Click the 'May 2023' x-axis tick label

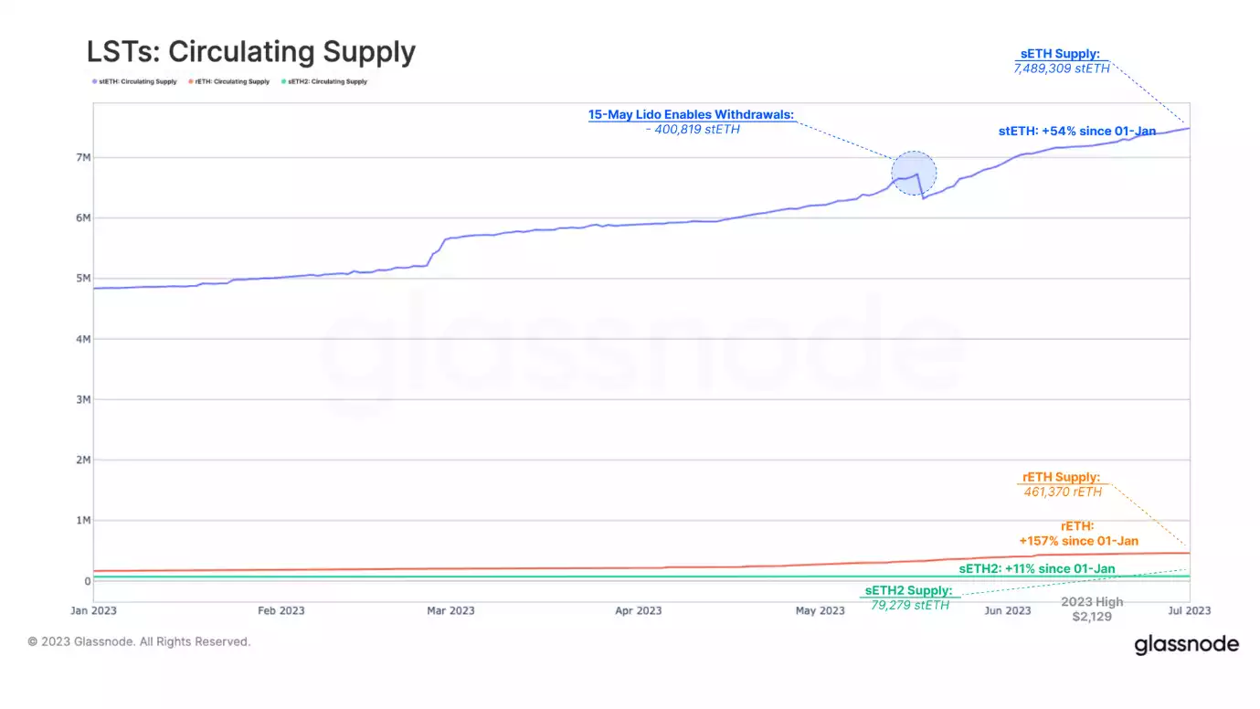(820, 610)
